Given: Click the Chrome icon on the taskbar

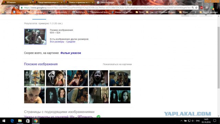Looking at the screenshot, I should [36, 121].
